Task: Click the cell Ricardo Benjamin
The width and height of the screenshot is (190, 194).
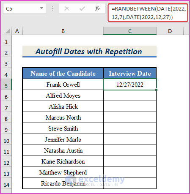Action: coord(63,183)
